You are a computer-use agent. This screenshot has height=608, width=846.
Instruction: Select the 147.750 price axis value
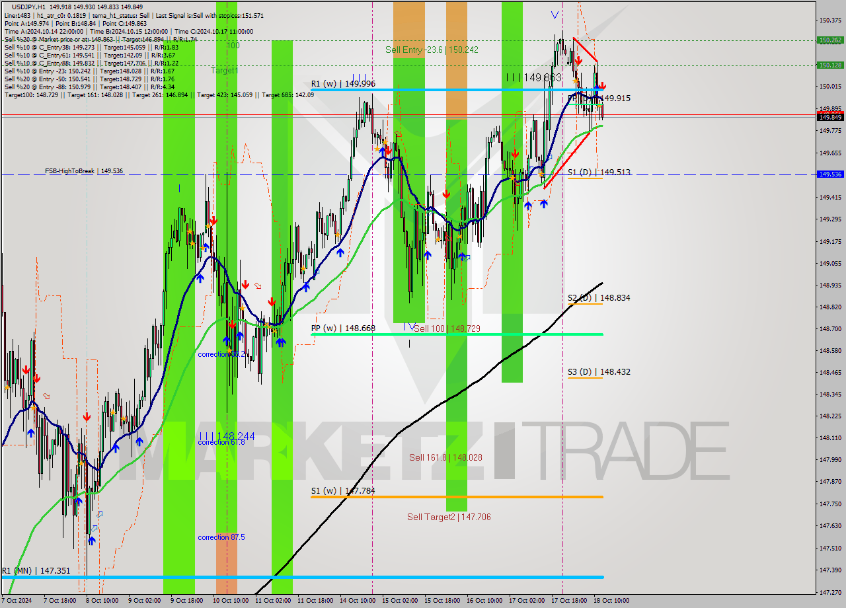click(830, 504)
